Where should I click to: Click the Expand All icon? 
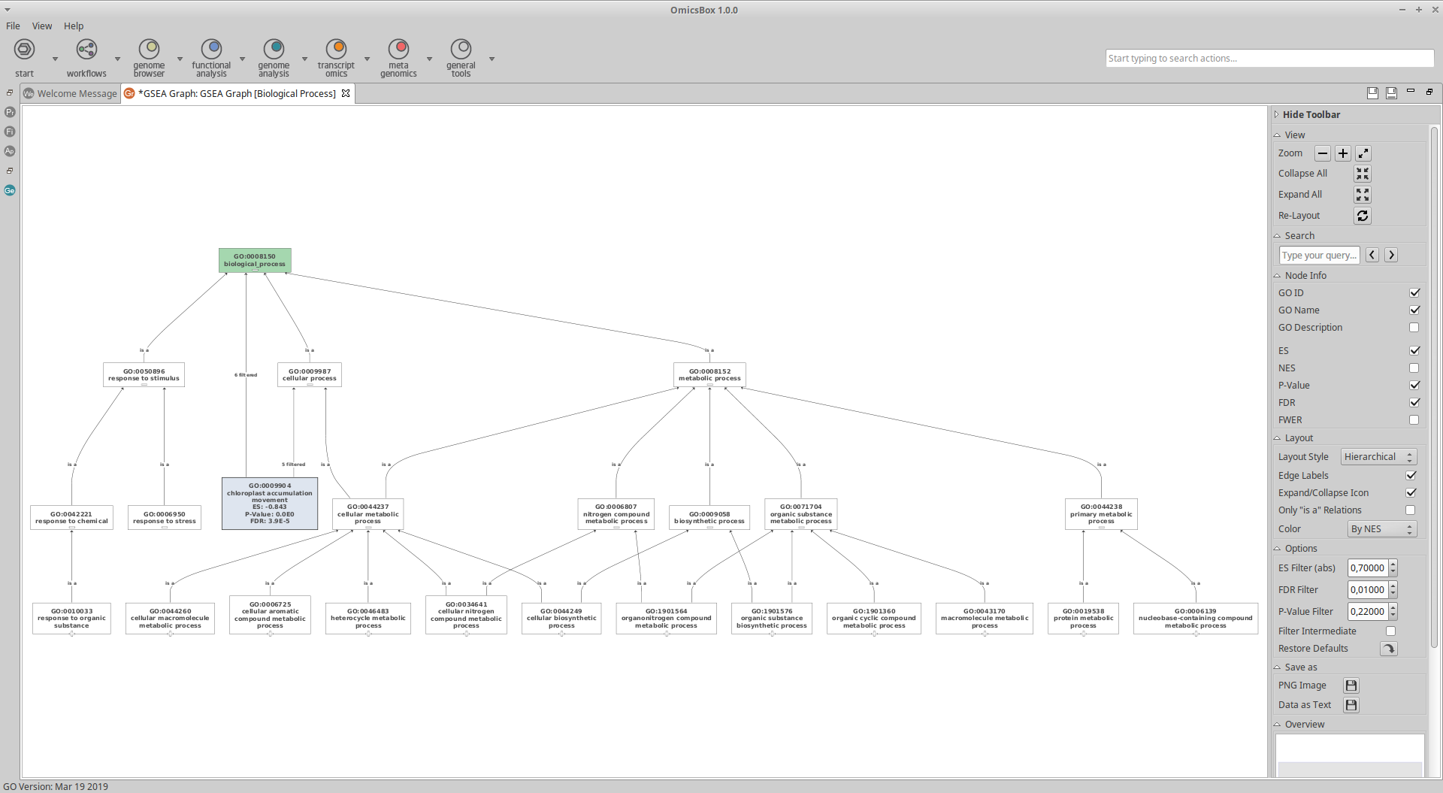pos(1362,195)
